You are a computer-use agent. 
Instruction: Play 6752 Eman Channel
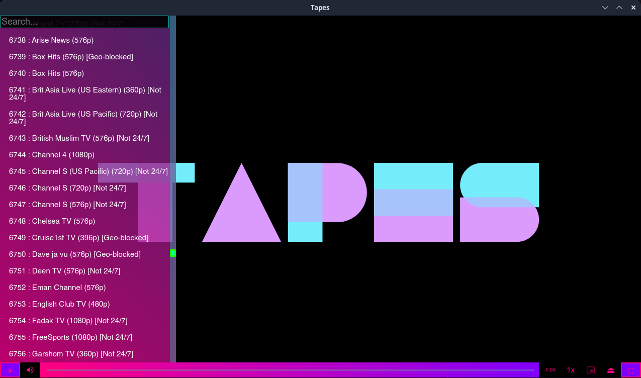[85, 288]
